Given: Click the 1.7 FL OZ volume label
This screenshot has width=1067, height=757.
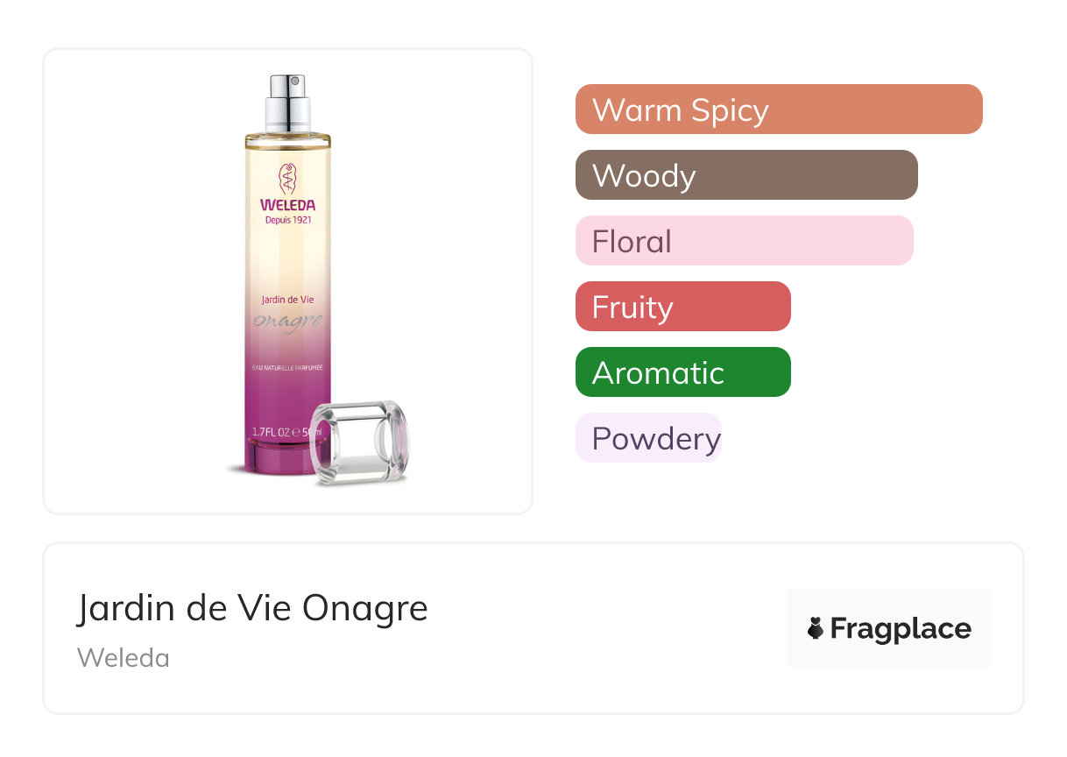Looking at the screenshot, I should point(276,432).
